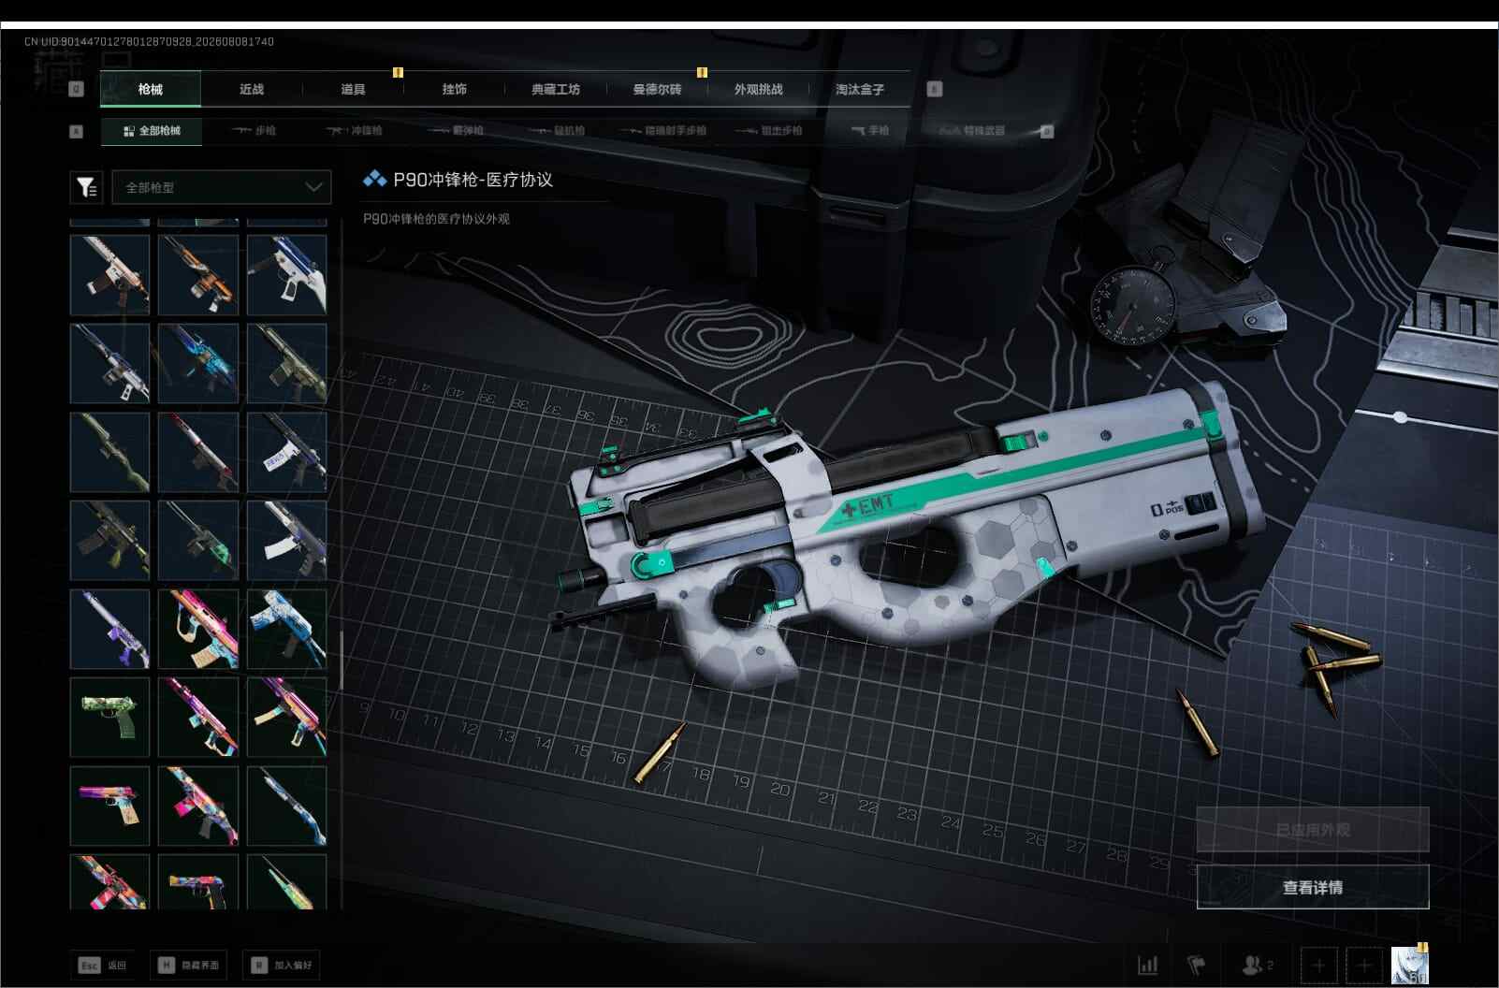Filter by 精确射手步枪 sub-category

(662, 131)
